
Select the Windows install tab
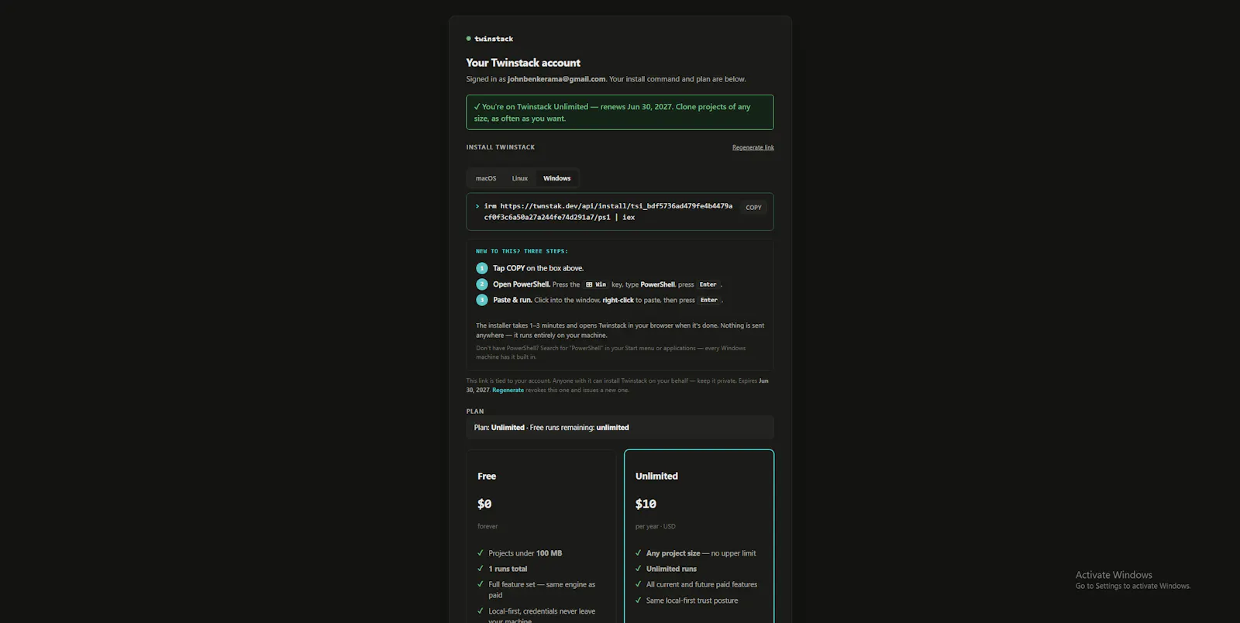[556, 178]
